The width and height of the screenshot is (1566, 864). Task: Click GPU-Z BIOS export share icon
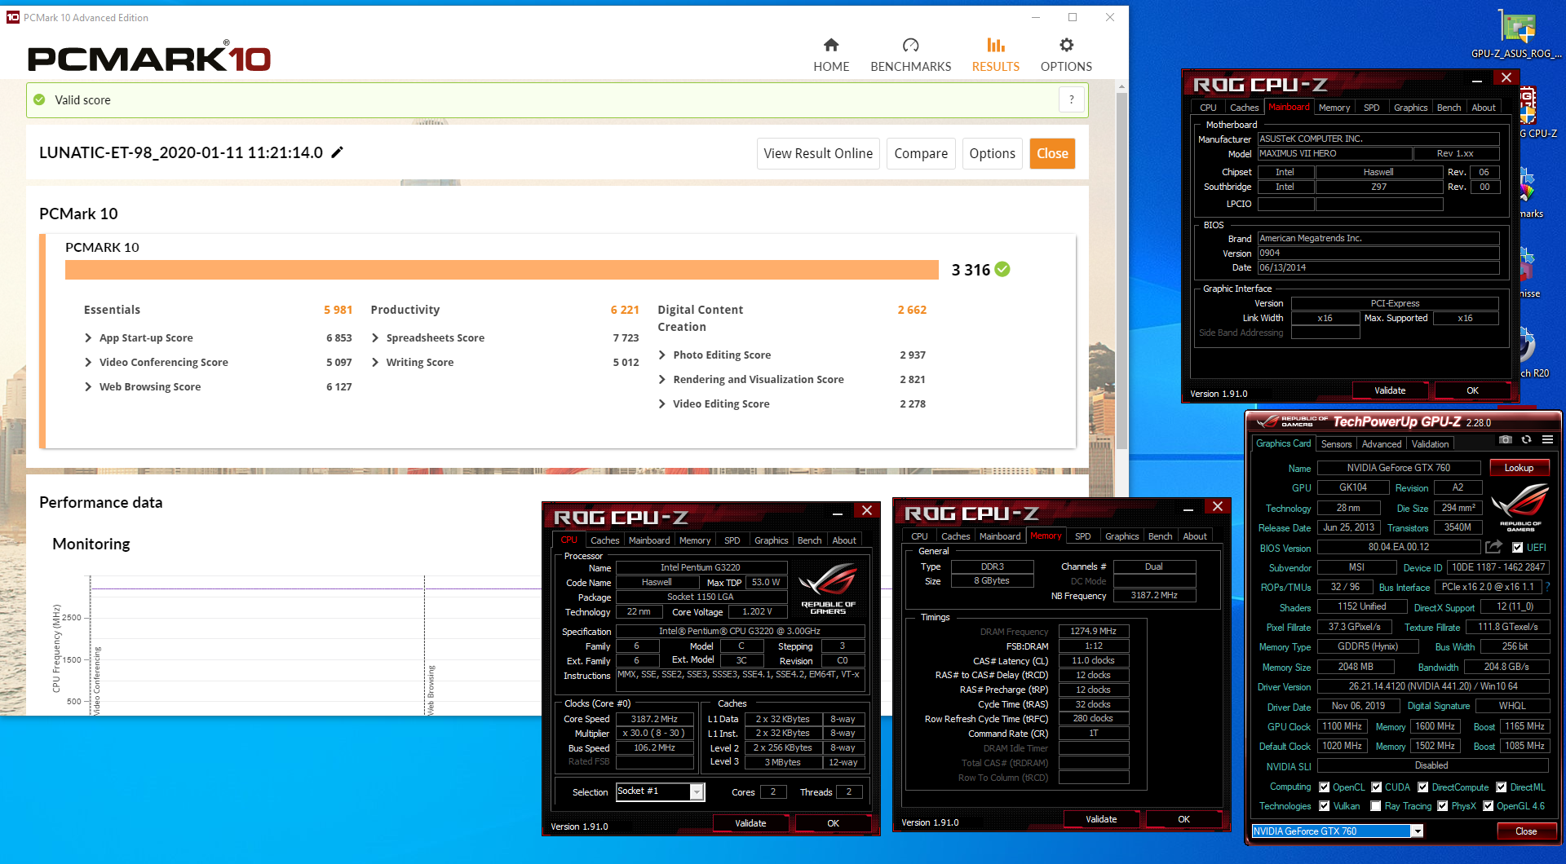1493,547
